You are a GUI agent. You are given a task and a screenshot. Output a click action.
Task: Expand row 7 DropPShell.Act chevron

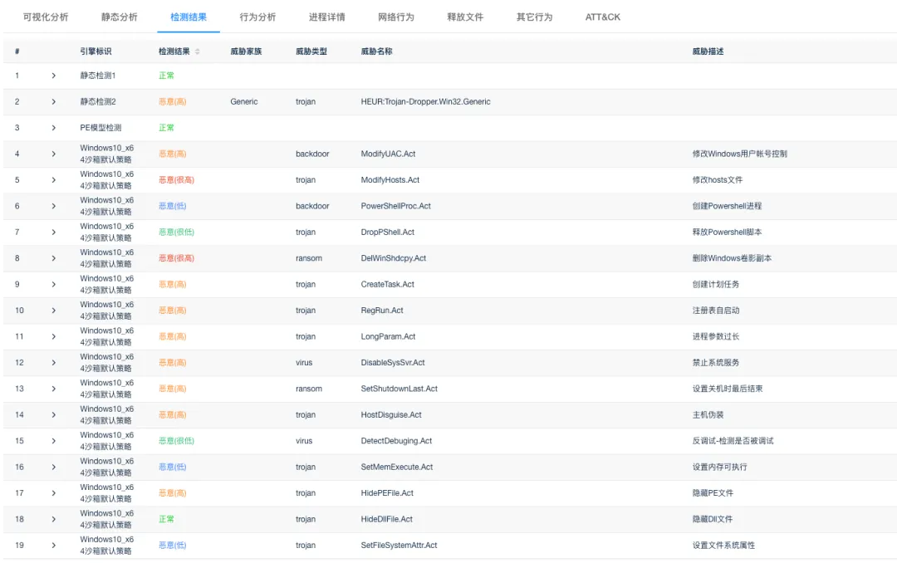(54, 233)
